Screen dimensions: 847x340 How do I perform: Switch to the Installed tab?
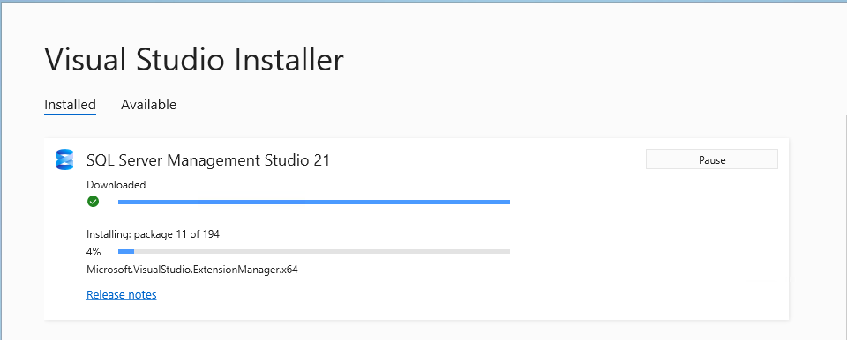pos(70,104)
